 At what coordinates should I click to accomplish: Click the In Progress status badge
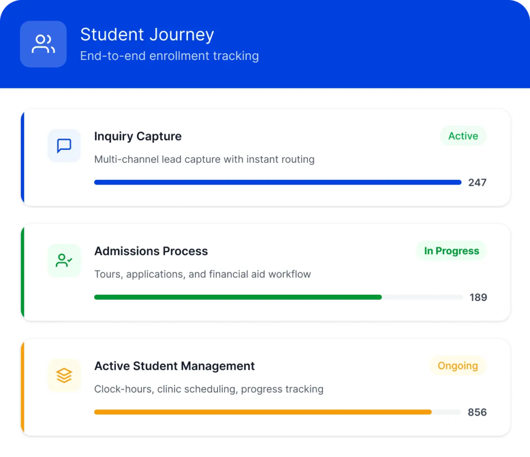point(451,251)
